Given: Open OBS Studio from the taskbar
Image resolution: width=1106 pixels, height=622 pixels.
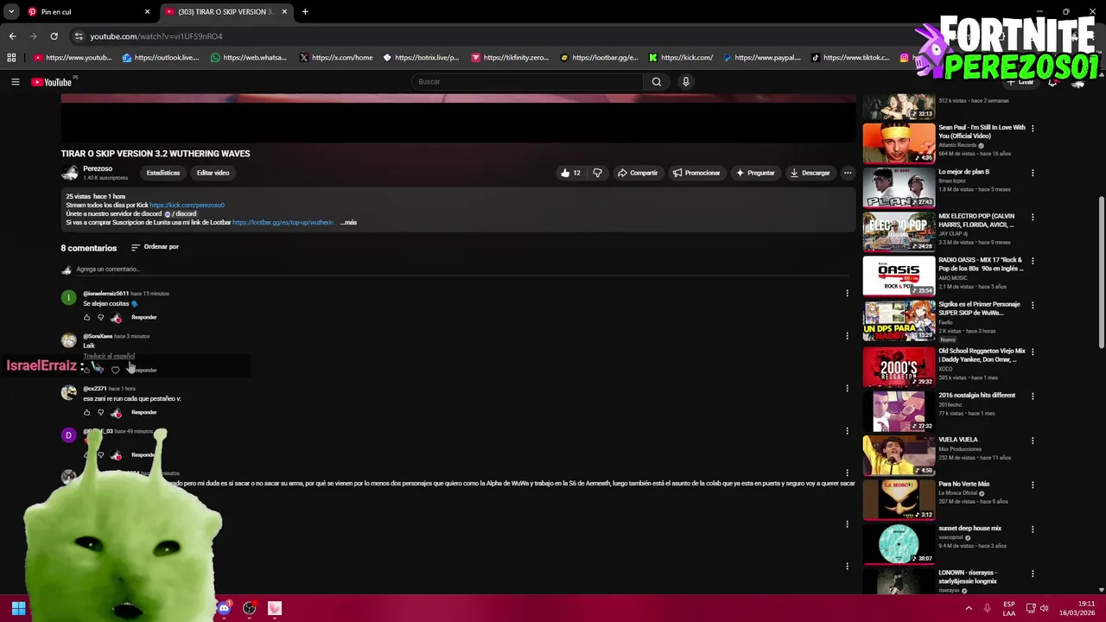Looking at the screenshot, I should (x=250, y=608).
